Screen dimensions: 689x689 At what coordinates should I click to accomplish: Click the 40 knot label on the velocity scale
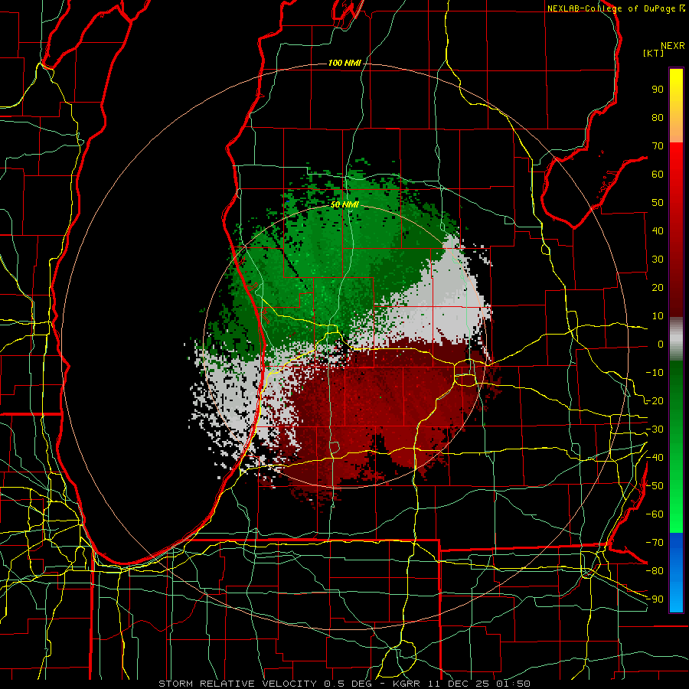(x=658, y=231)
